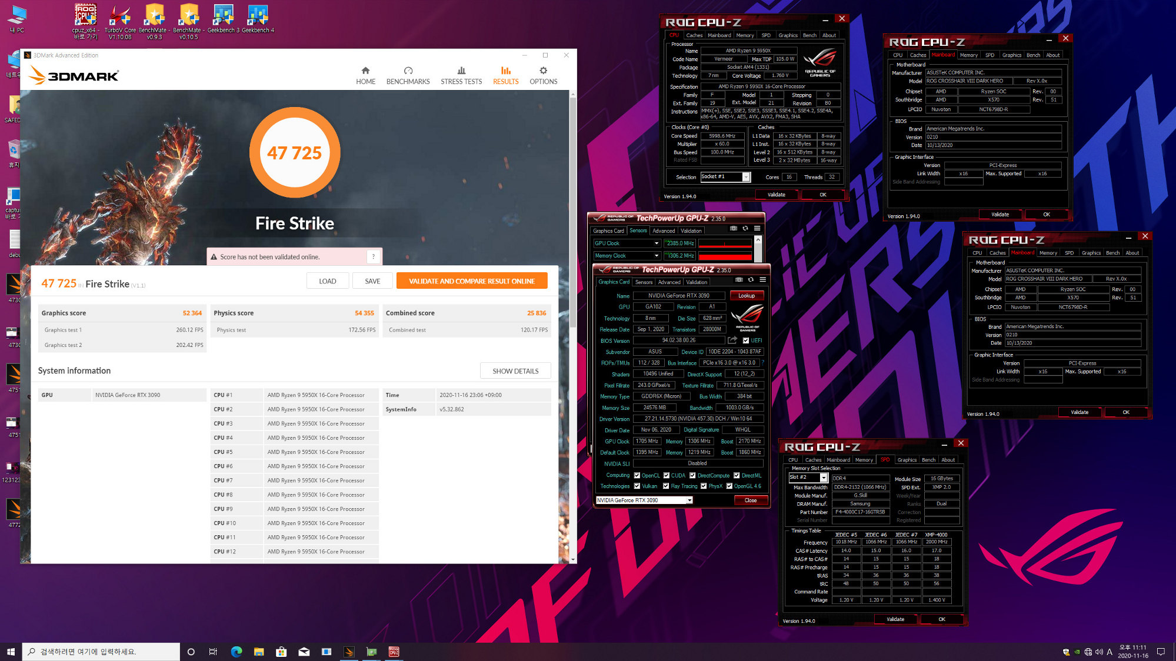Screen dimensions: 1176x661
Task: Open File Explorer from the taskbar
Action: [x=259, y=652]
